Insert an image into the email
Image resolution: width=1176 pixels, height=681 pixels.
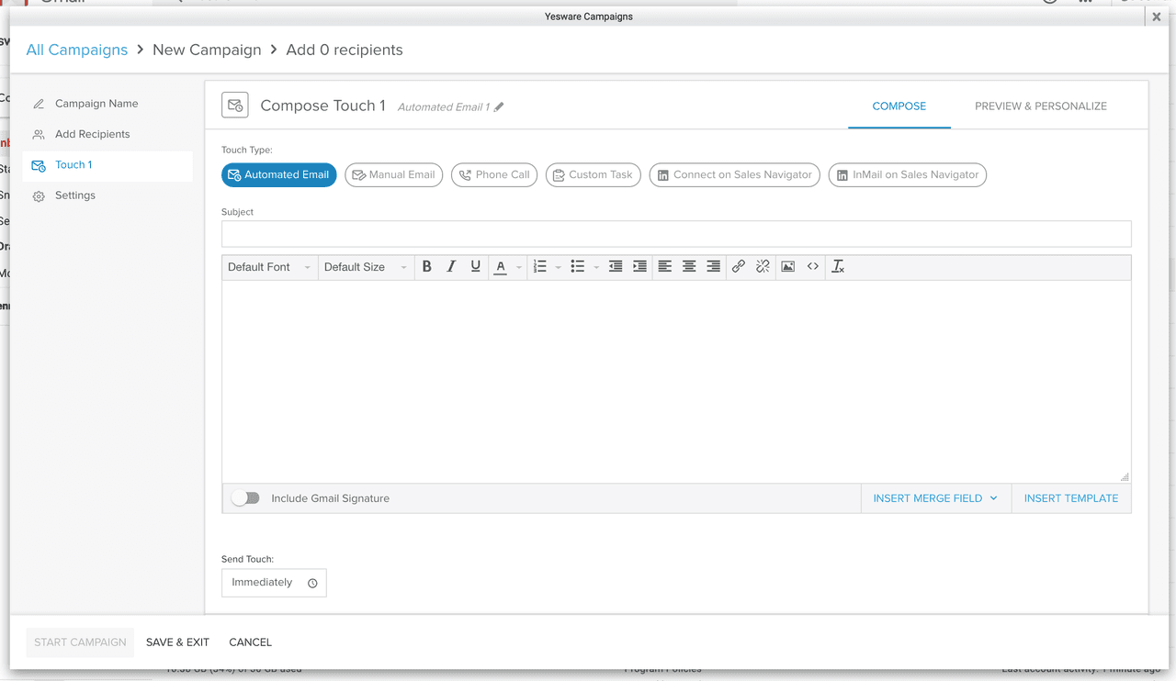tap(788, 267)
